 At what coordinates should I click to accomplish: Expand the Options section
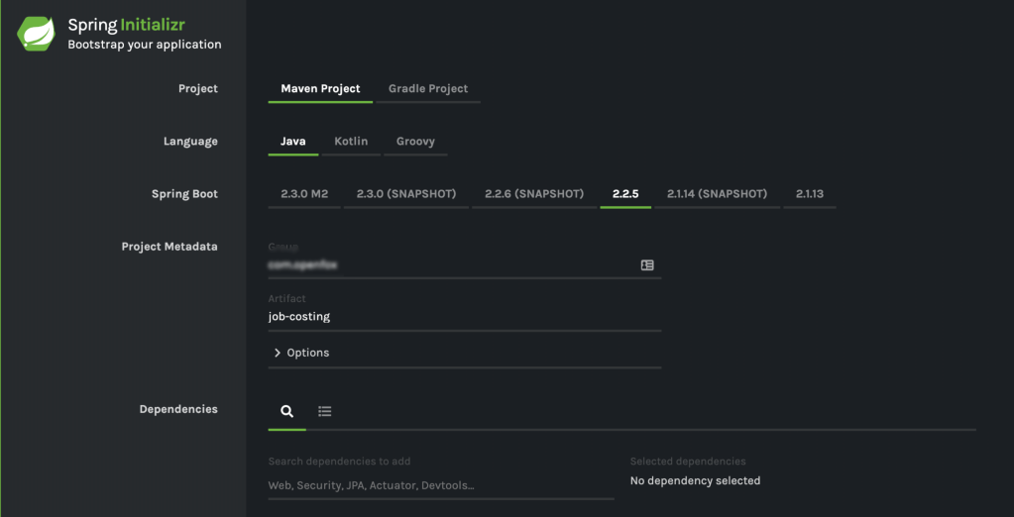(x=308, y=353)
